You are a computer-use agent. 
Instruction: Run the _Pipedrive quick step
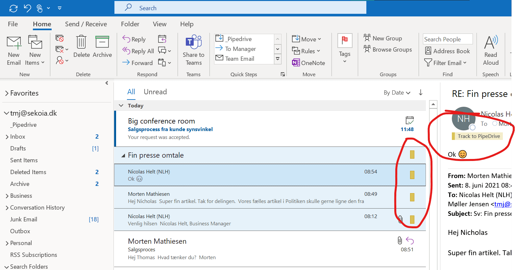point(244,39)
